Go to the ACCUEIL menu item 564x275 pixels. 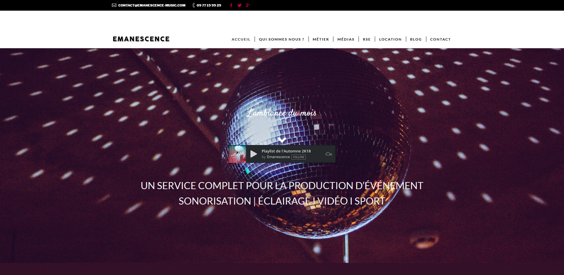click(241, 39)
